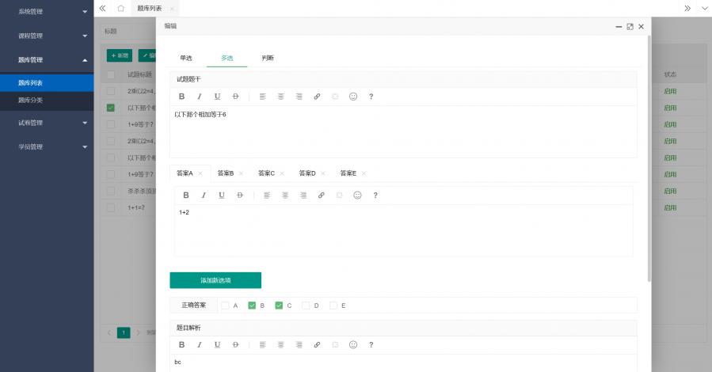Open the 答案C tab
The image size is (712, 372).
pos(267,173)
